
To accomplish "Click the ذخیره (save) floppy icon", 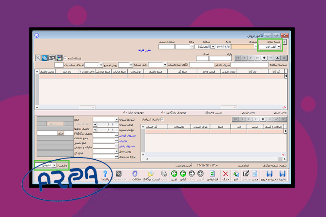I will (x=282, y=174).
